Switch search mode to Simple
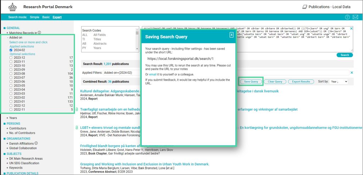Viewport: 363px width, 175px height. [x=34, y=17]
